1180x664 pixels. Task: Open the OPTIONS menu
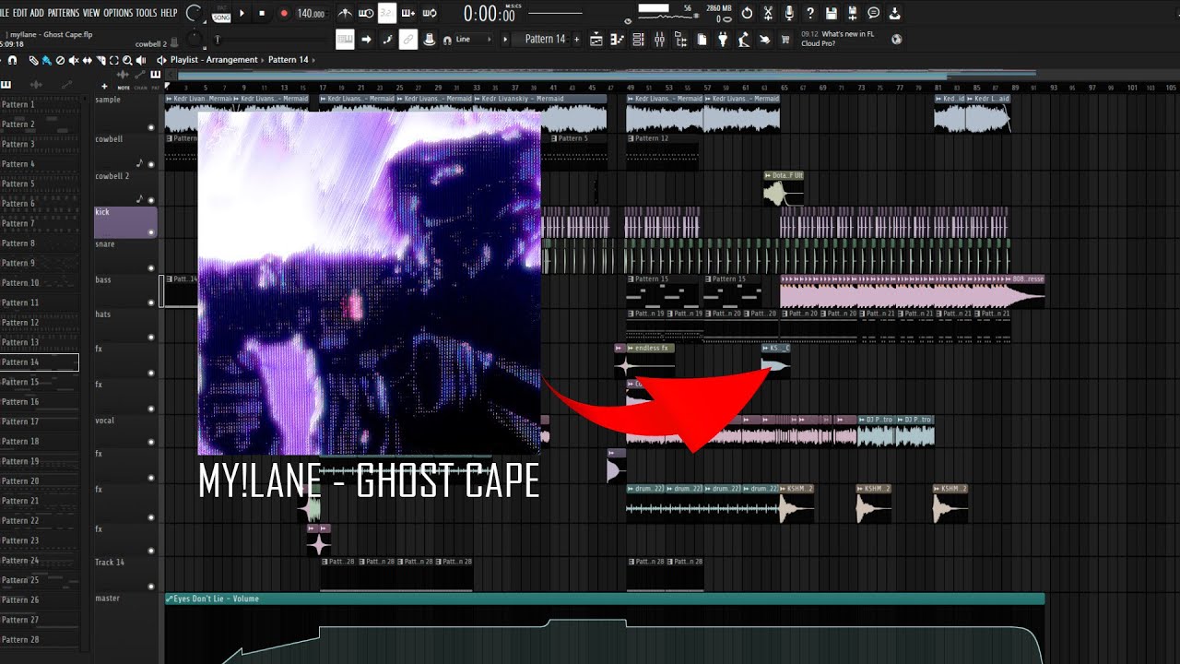pos(118,13)
